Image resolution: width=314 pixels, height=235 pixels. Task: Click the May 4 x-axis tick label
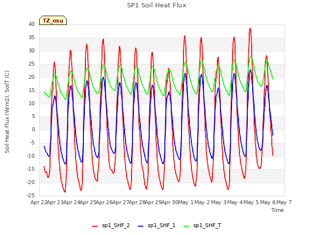(235, 202)
